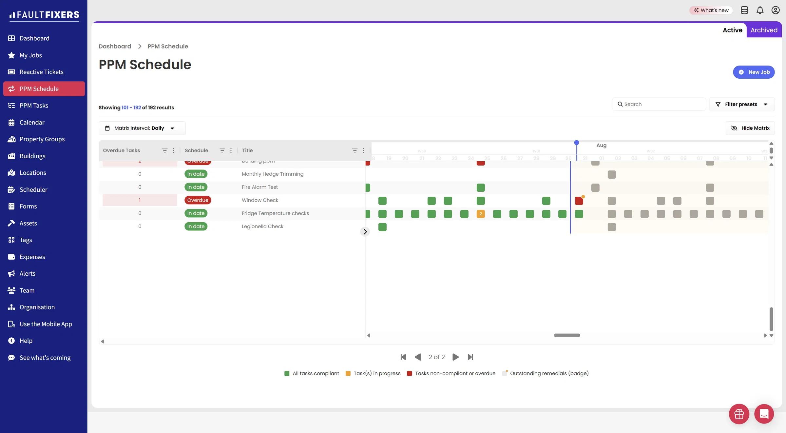This screenshot has width=786, height=433.
Task: Open the notifications bell icon
Action: click(760, 10)
